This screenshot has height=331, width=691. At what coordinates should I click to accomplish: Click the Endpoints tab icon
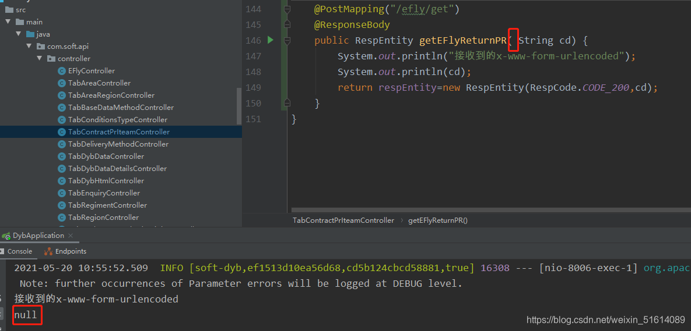(48, 251)
